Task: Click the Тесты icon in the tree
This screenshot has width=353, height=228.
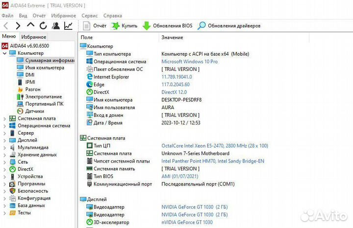Action: click(12, 213)
